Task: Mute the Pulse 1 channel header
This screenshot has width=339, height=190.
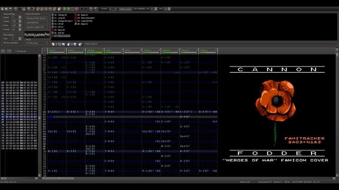Action: [57, 51]
